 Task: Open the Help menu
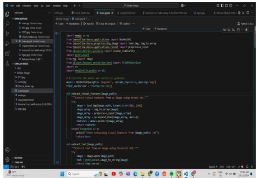tap(65, 6)
